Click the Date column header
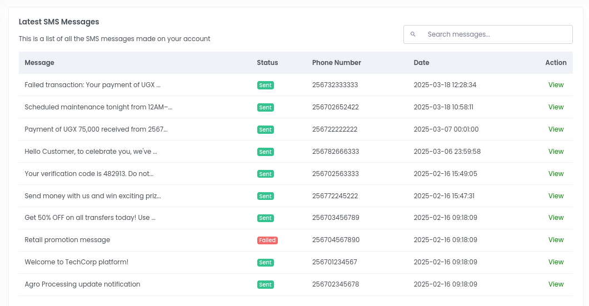 [x=421, y=63]
